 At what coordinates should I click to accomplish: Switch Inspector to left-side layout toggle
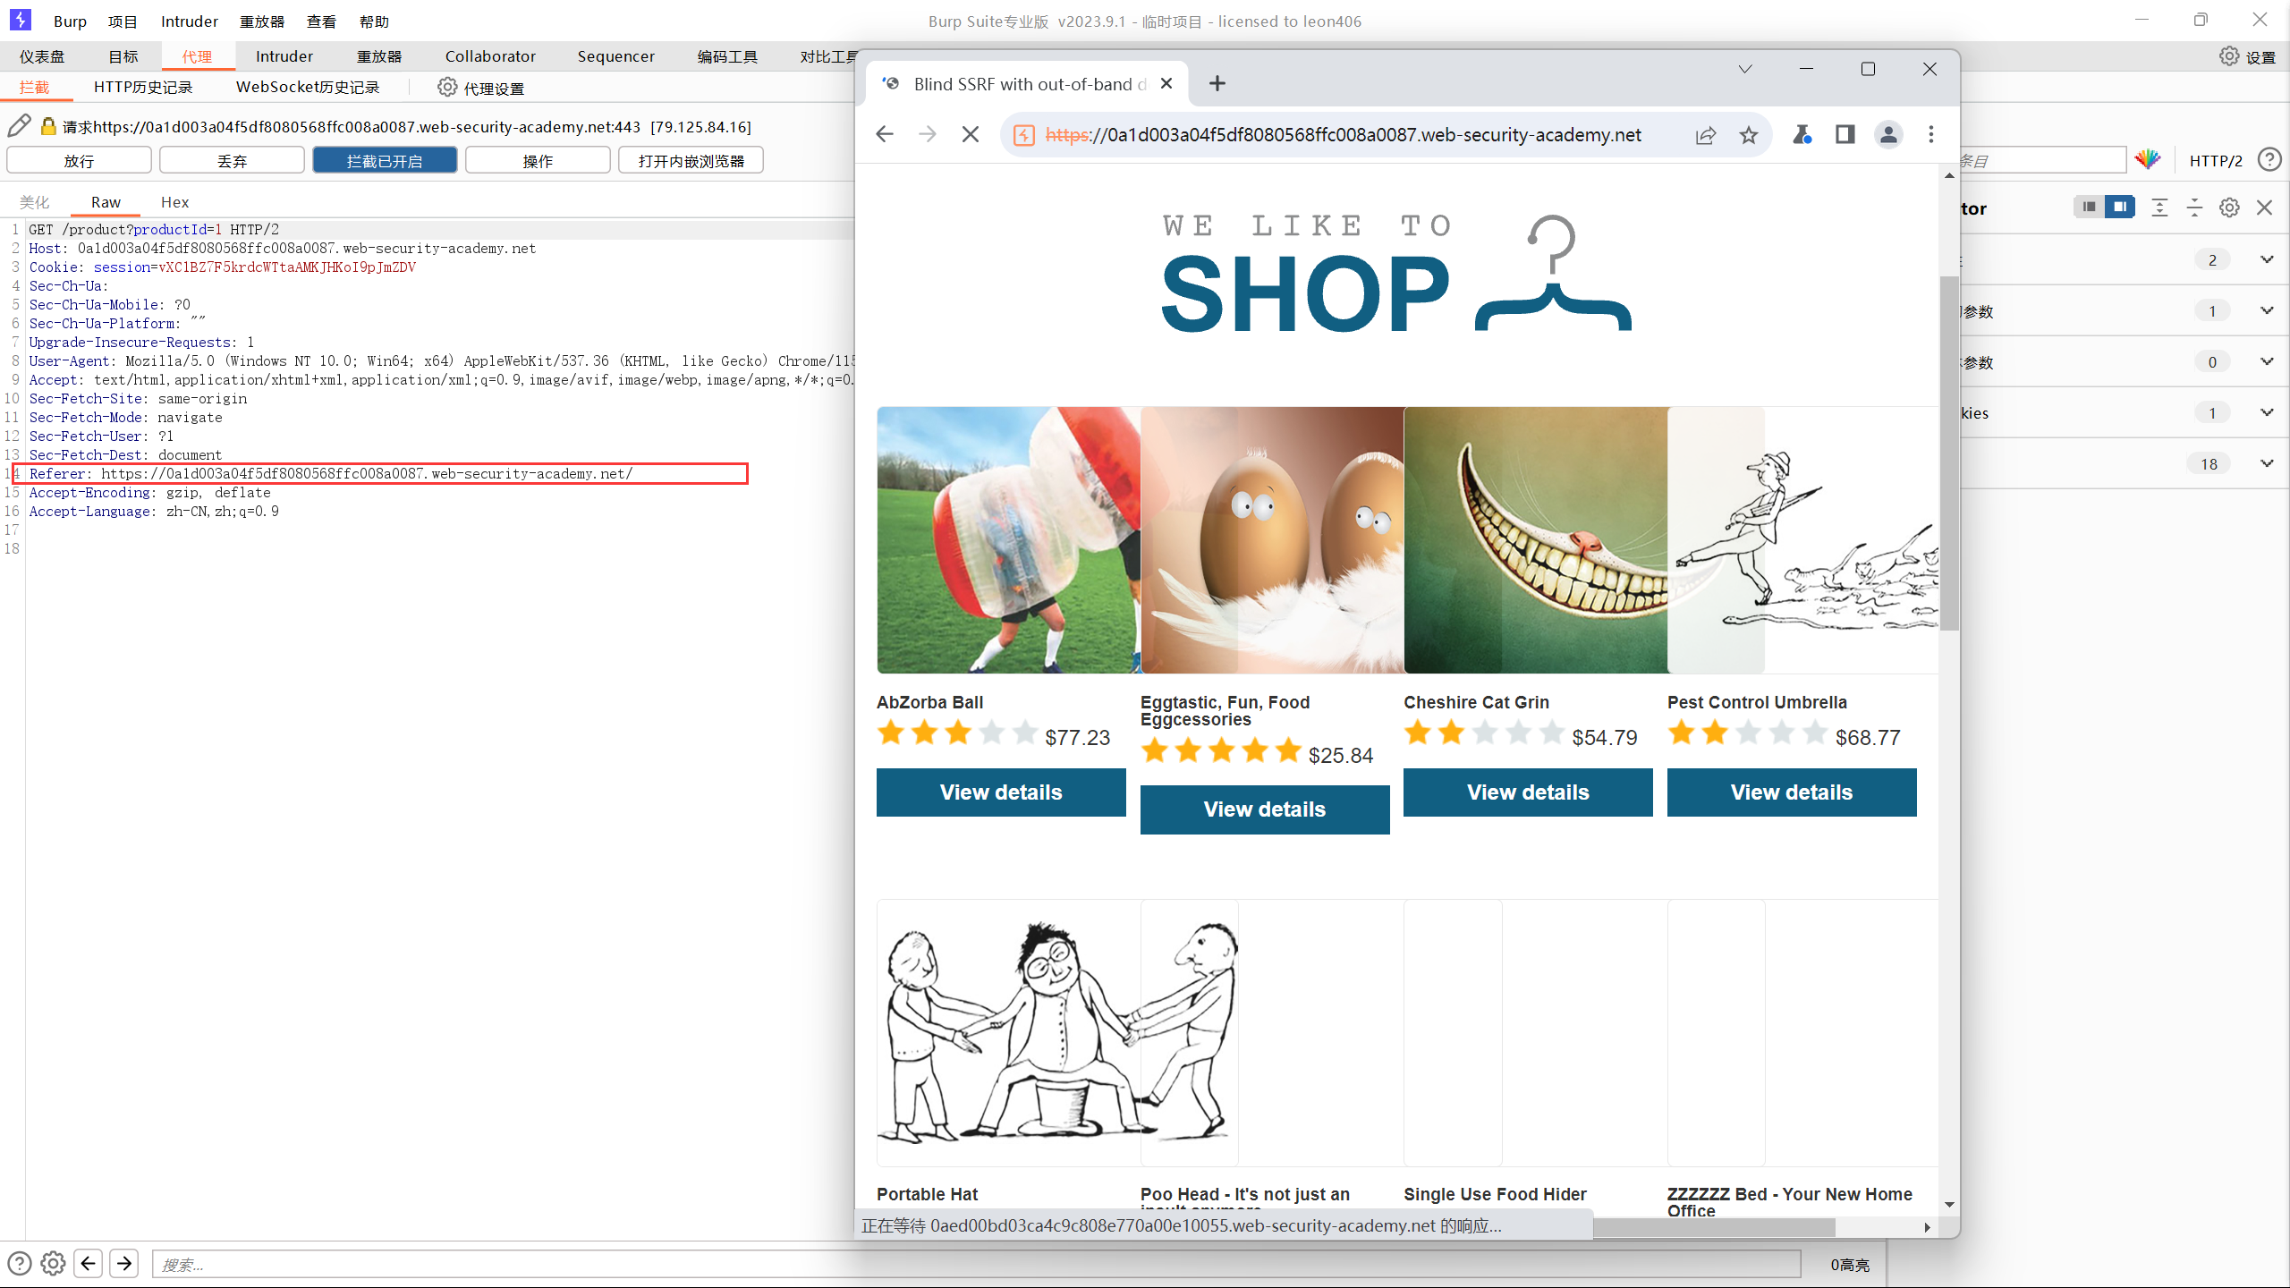(x=2089, y=208)
